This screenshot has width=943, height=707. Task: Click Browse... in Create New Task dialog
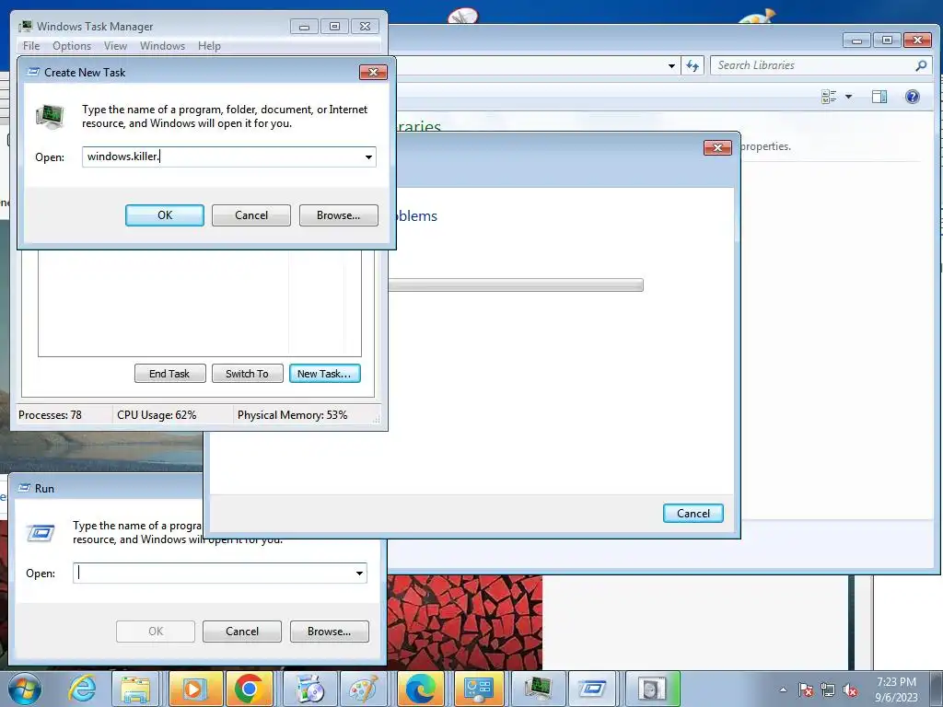tap(339, 215)
